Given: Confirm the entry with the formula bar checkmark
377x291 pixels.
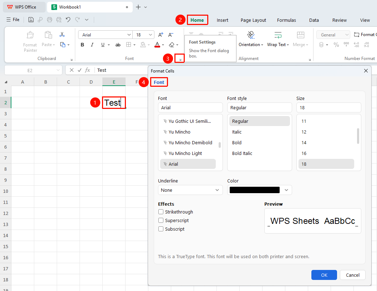Looking at the screenshot, I should click(80, 70).
